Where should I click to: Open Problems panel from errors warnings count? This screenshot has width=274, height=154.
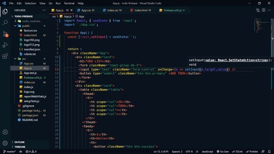click(x=31, y=151)
